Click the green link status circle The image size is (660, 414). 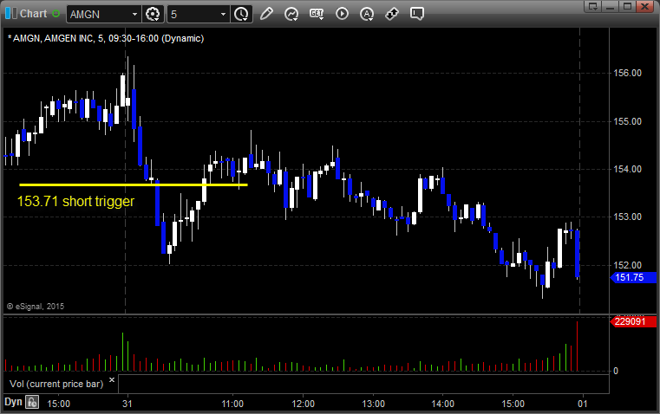pyautogui.click(x=56, y=14)
